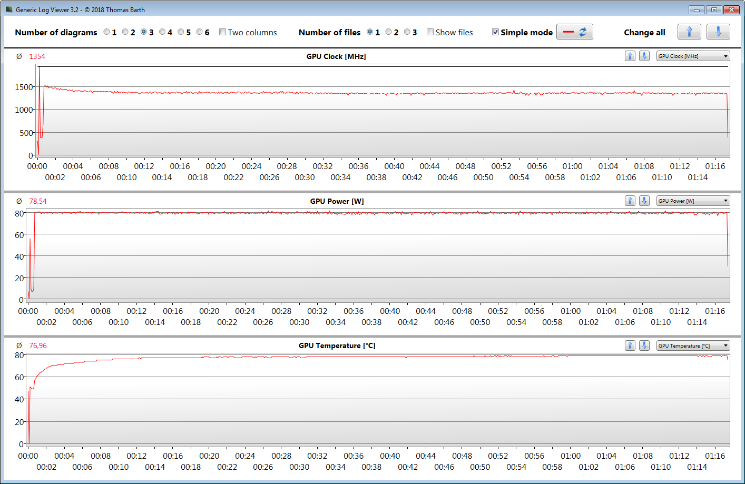The image size is (745, 484).
Task: Click the Change all down arrow button
Action: pos(718,32)
